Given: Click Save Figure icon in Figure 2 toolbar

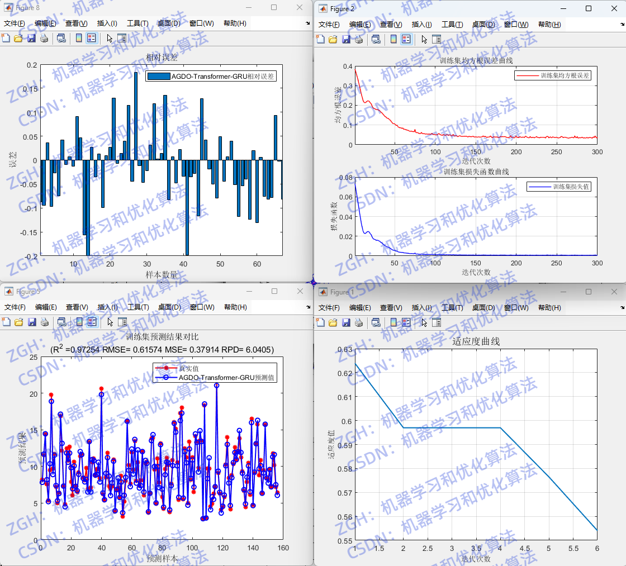Looking at the screenshot, I should pyautogui.click(x=346, y=39).
